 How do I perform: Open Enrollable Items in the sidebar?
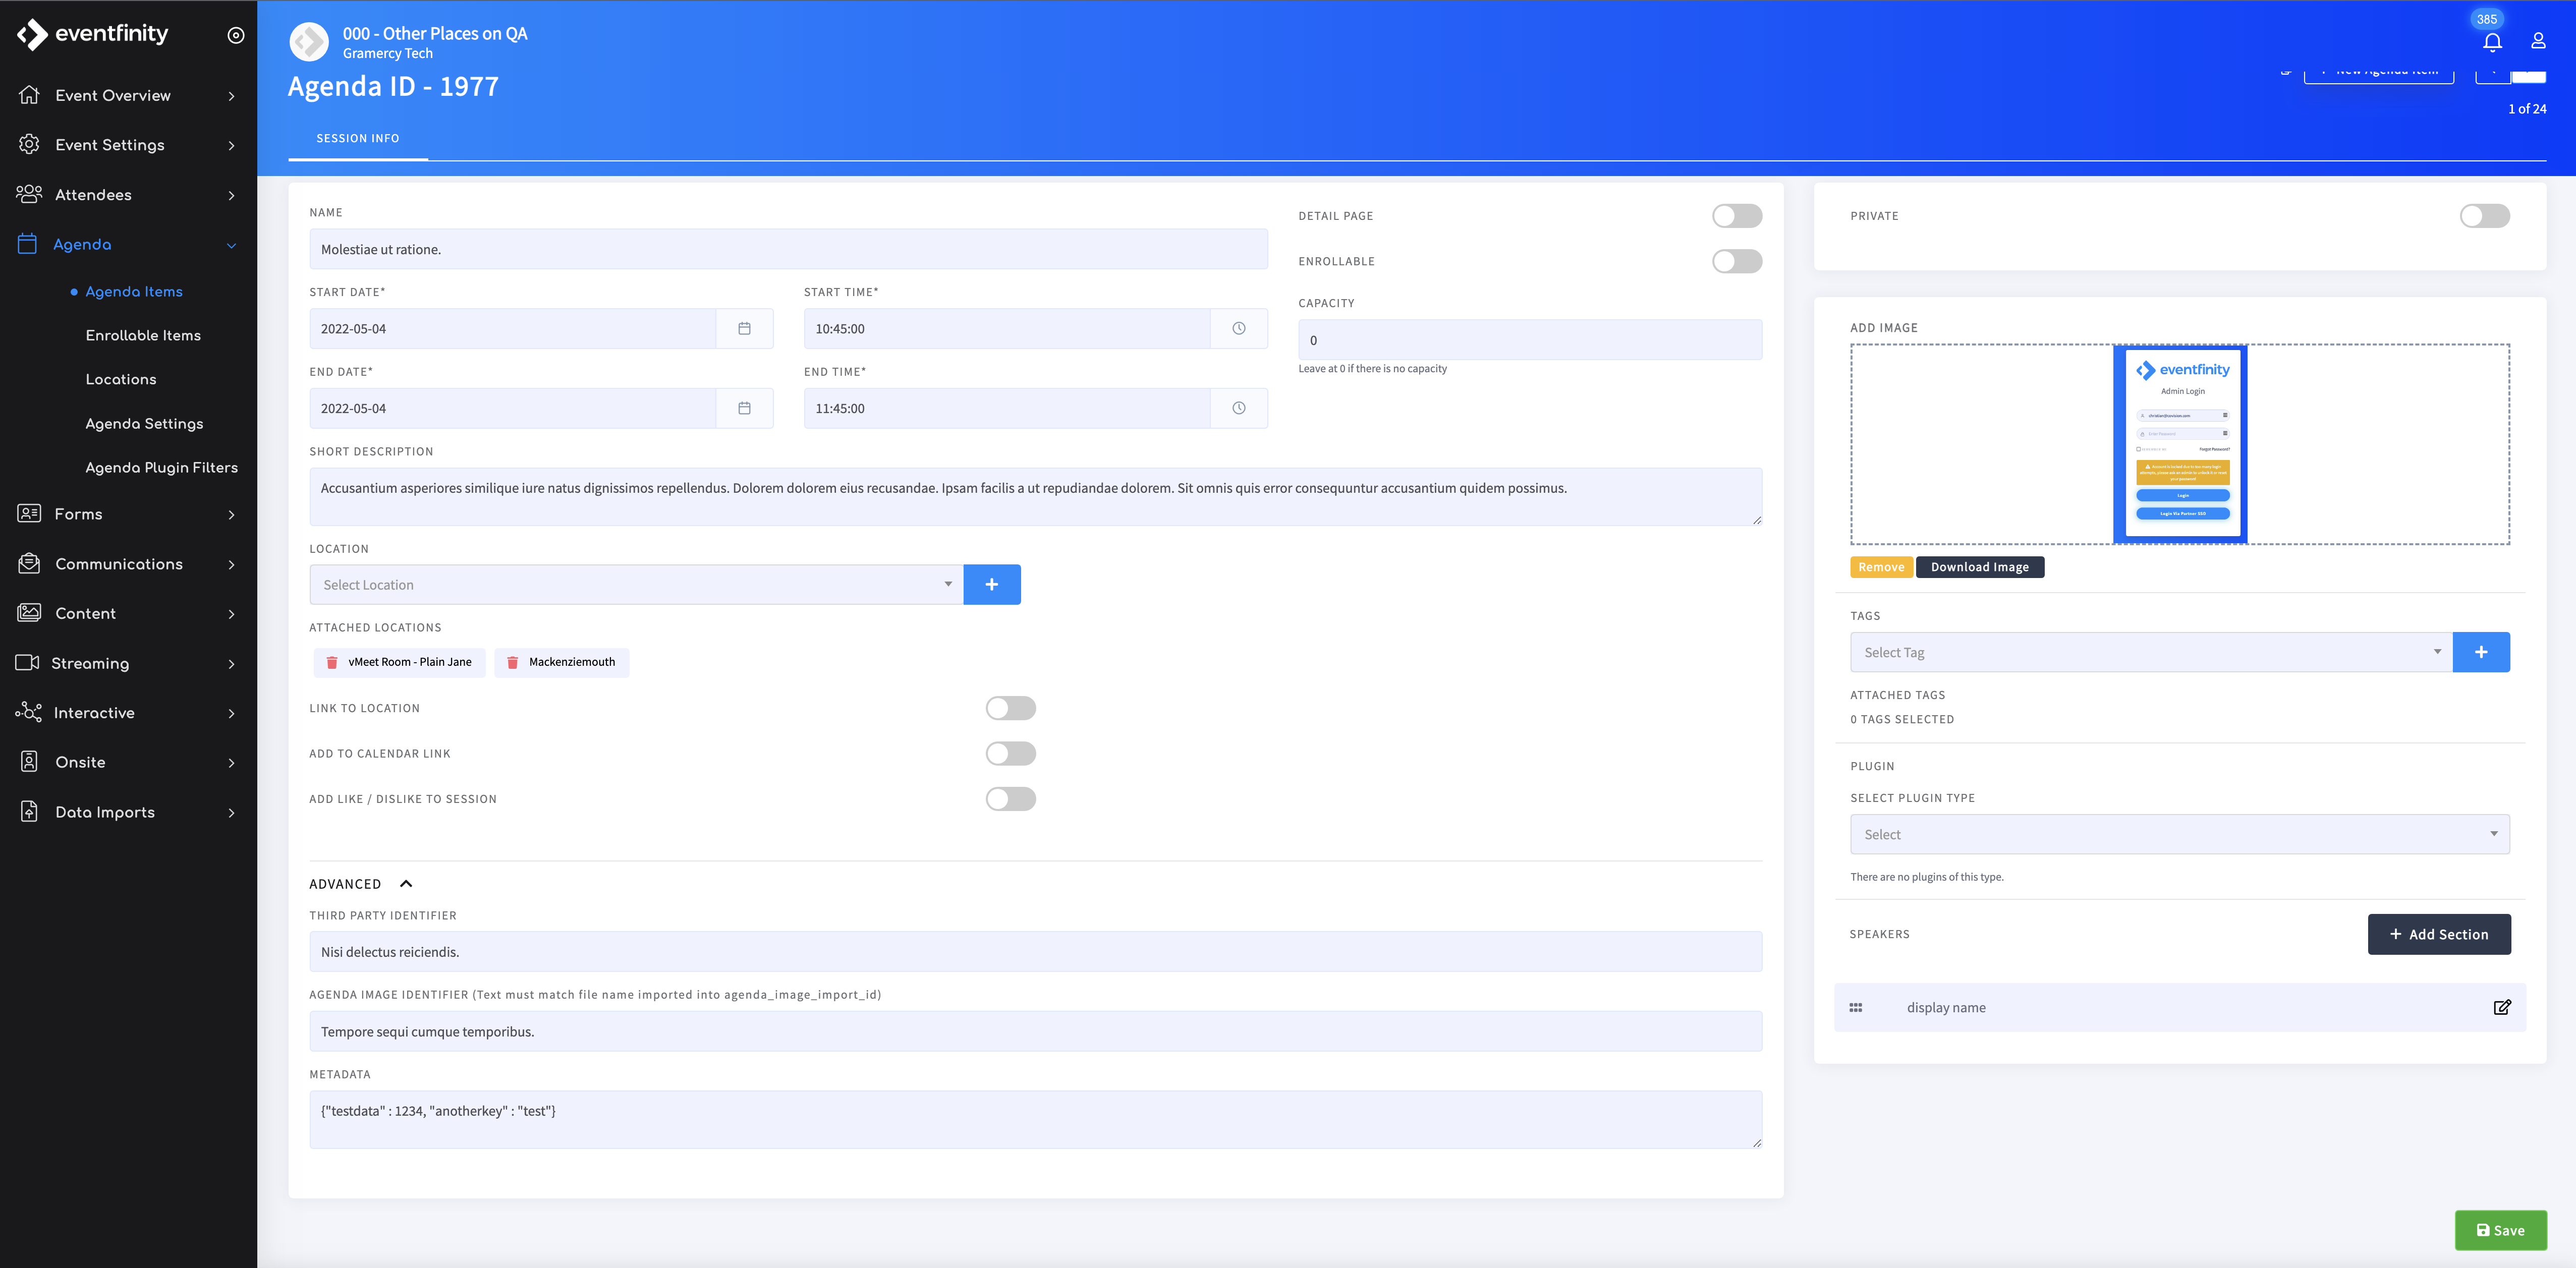143,335
